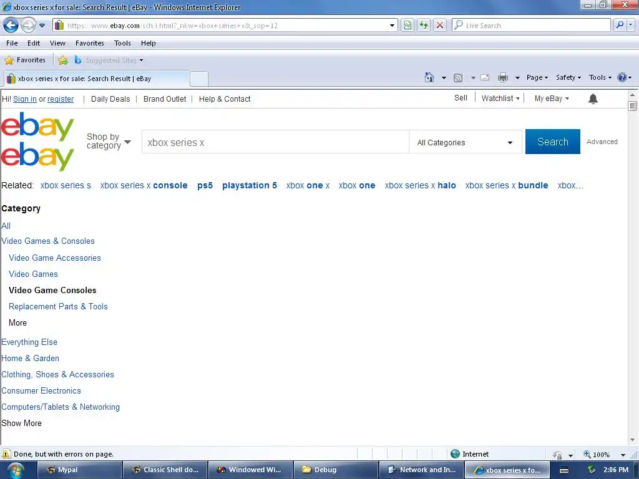Open the Print options dropdown arrow
The image size is (639, 479).
point(517,78)
